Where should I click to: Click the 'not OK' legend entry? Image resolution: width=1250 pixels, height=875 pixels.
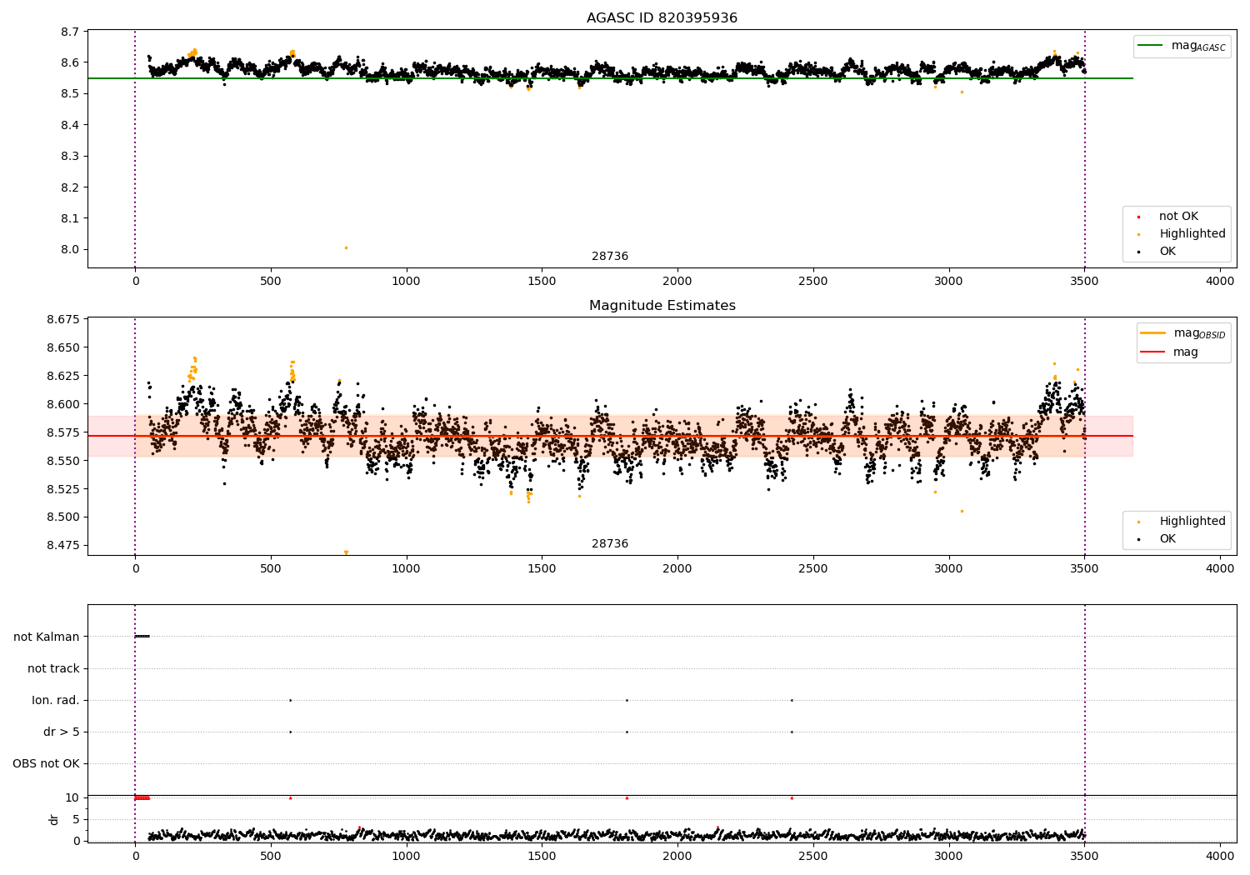tap(1178, 217)
